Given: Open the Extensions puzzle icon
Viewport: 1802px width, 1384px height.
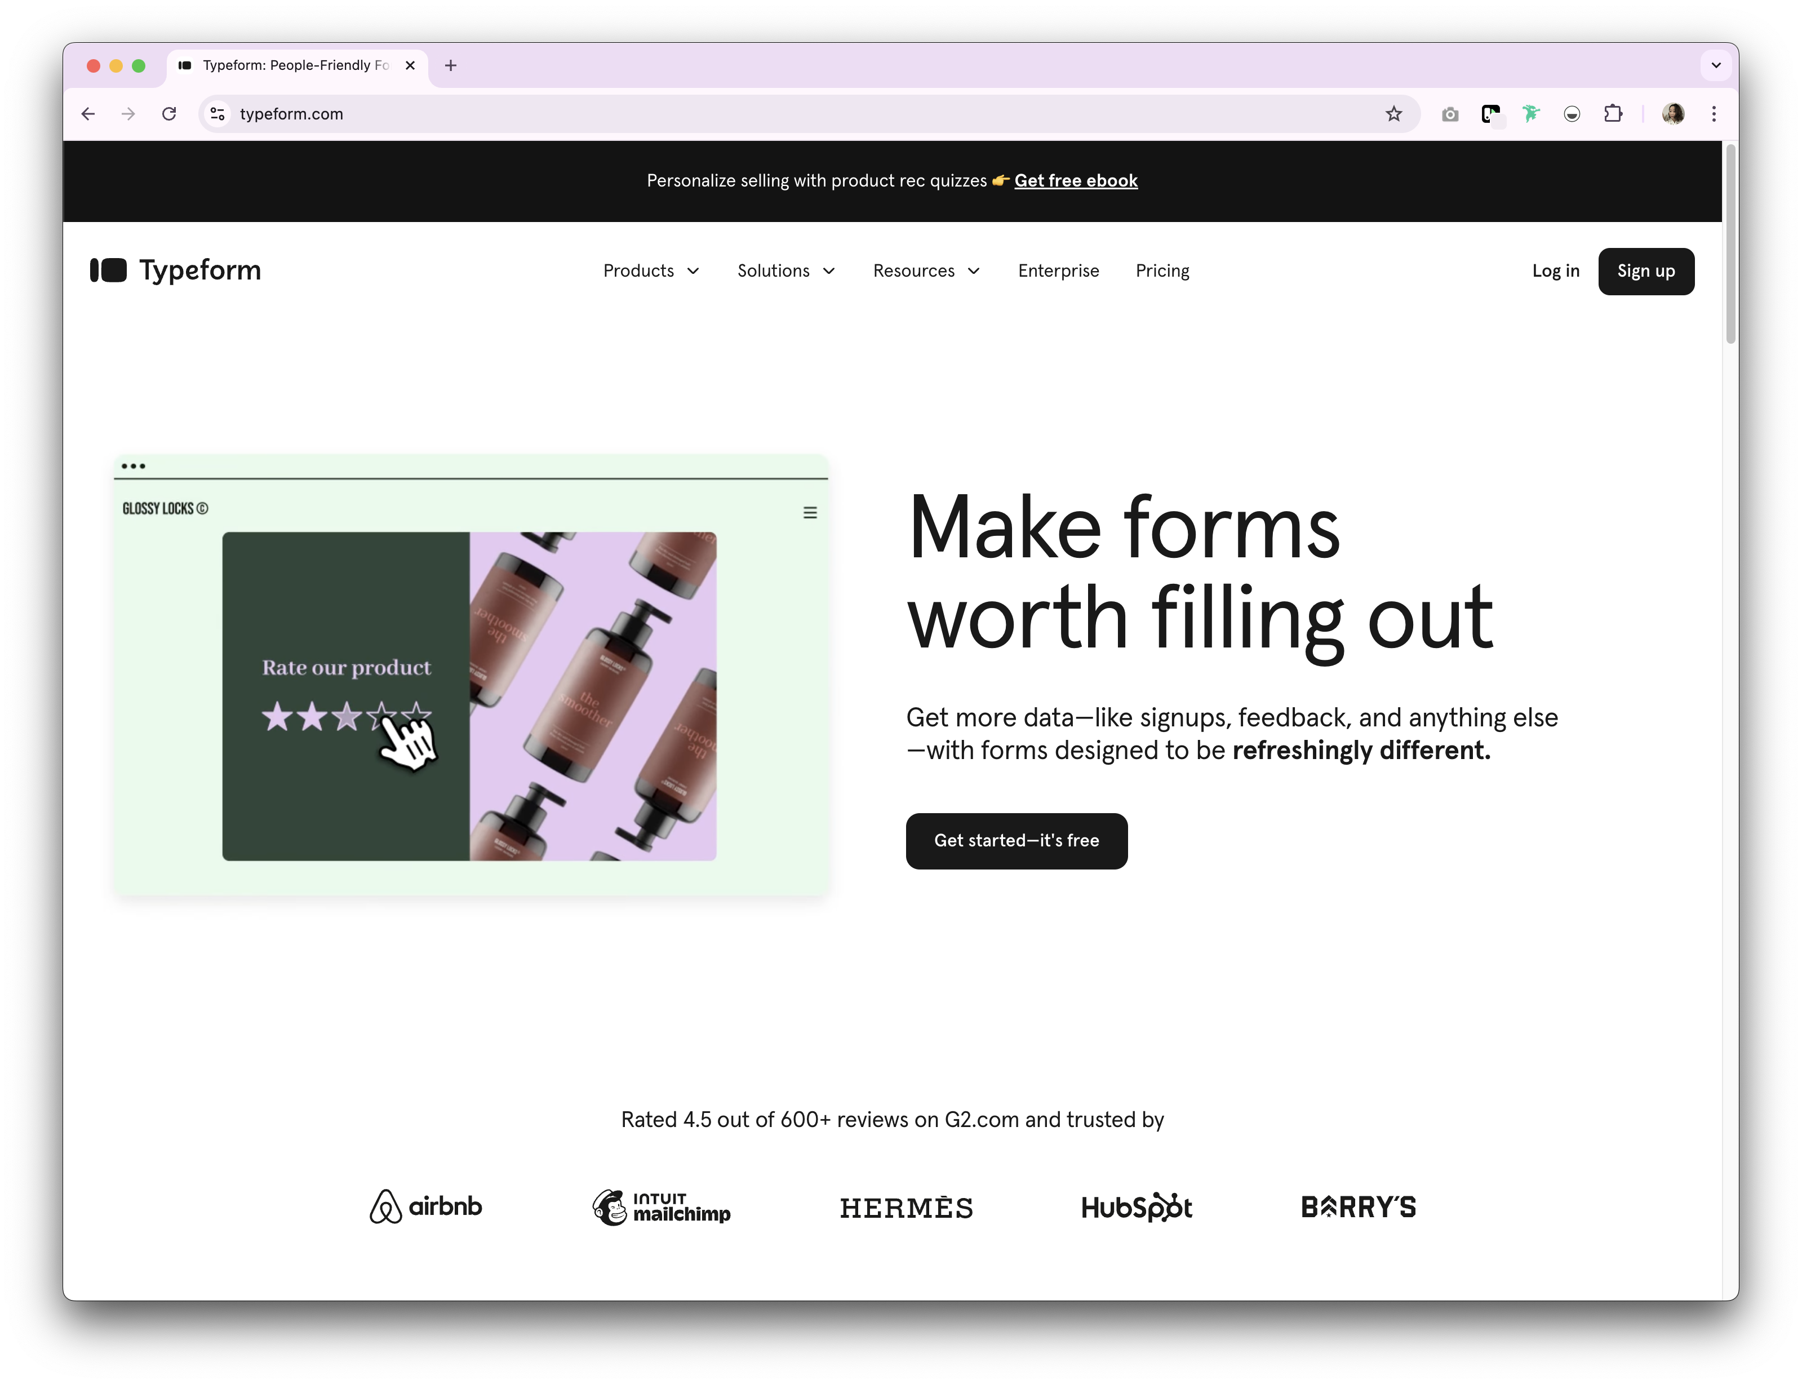Looking at the screenshot, I should point(1613,114).
